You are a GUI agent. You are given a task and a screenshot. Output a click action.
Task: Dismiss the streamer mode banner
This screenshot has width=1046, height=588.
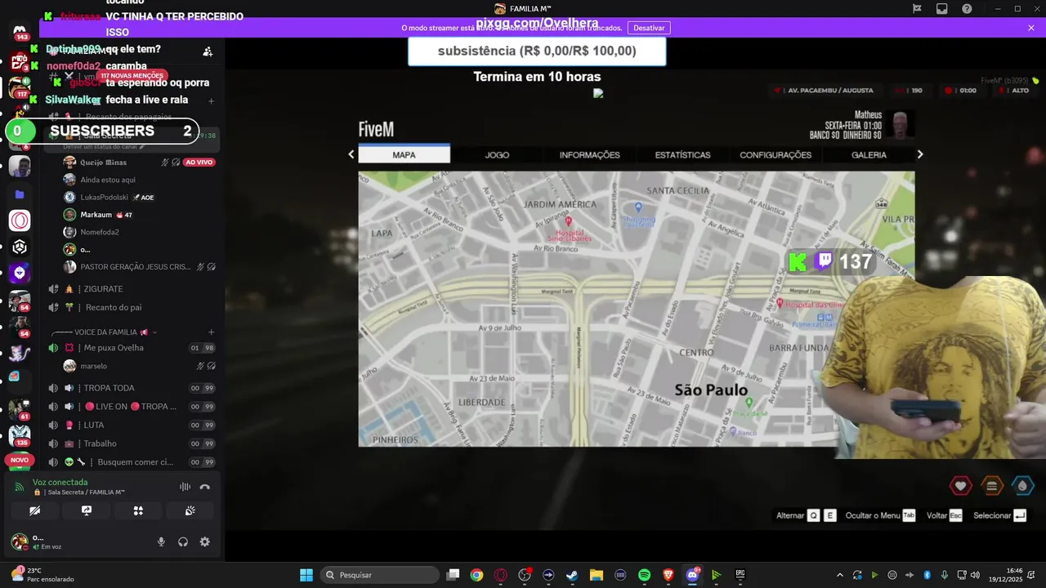pos(1031,28)
